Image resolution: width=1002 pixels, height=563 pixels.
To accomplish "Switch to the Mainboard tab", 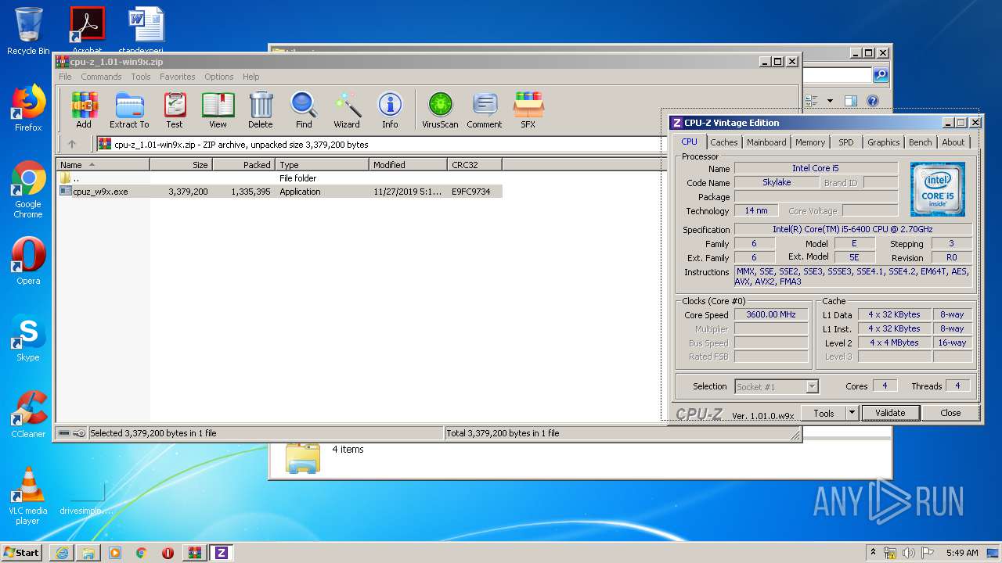I will click(766, 142).
